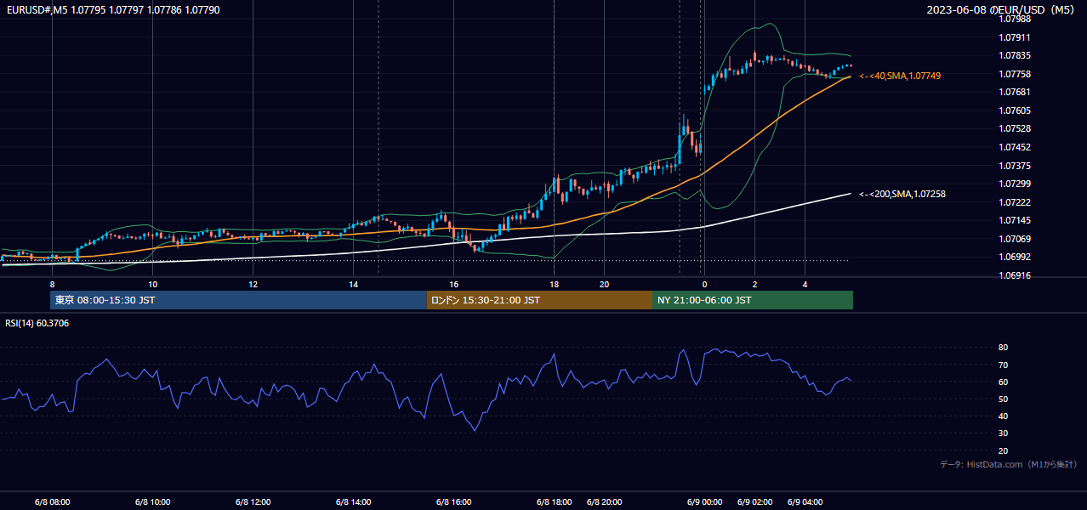
Task: Click the hour tick 16 on chart axis
Action: (453, 284)
